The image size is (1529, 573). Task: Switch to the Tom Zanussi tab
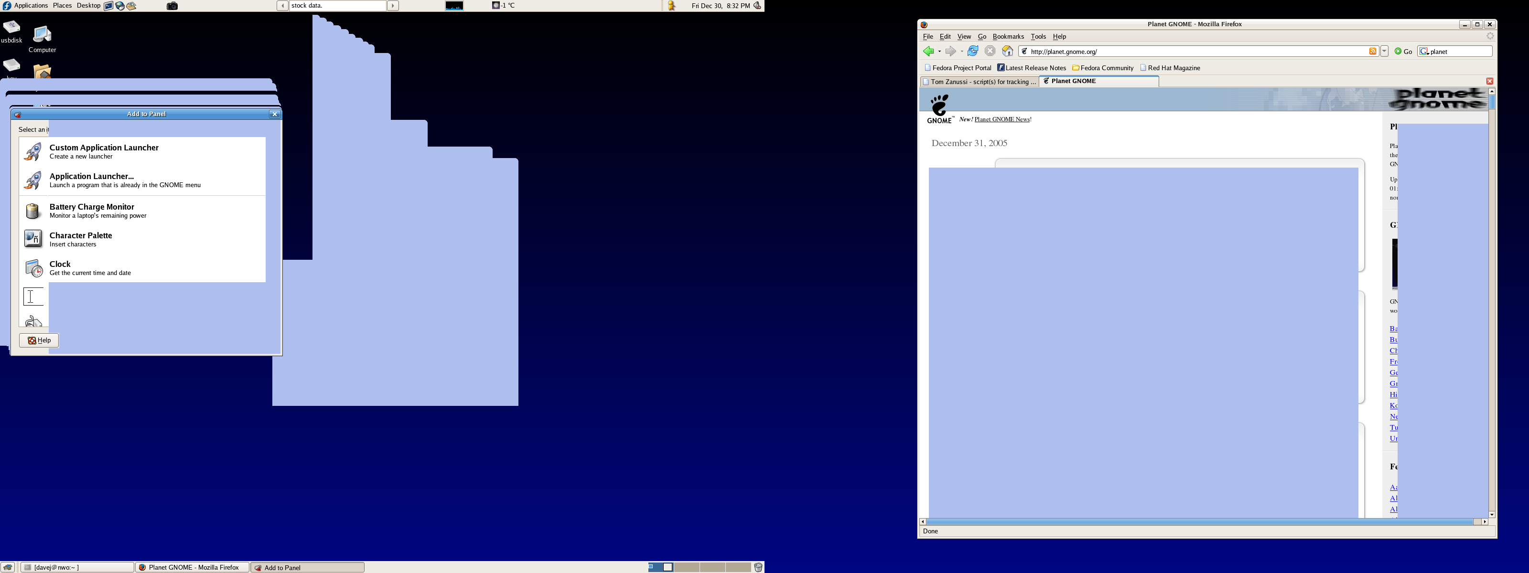980,82
